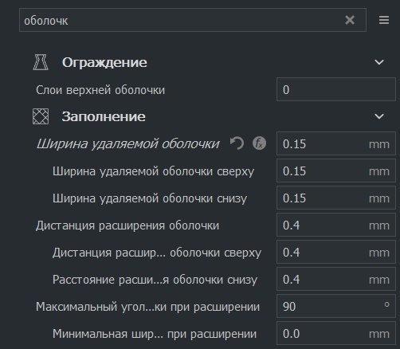Edit Дистанция расширения оболочки value 0.4
Viewport: 400px width, 349px height.
click(x=336, y=225)
